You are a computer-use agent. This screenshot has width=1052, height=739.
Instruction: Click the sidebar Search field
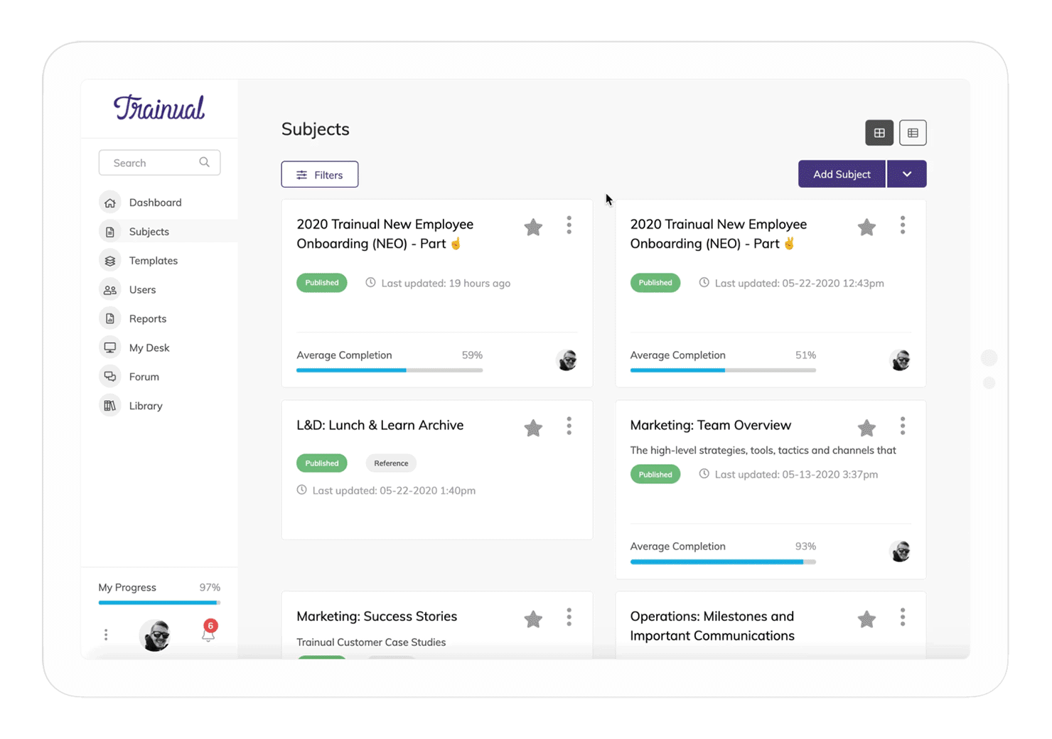[x=159, y=163]
